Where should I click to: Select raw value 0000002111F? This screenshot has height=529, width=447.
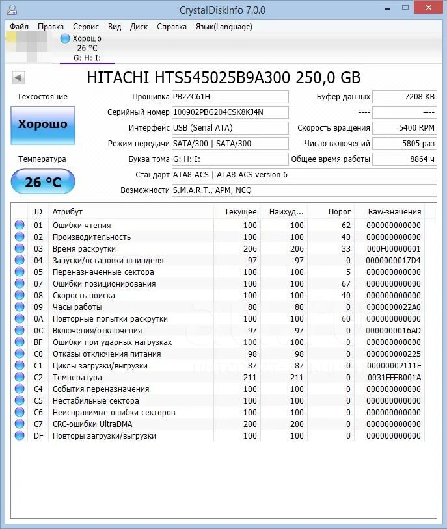[x=394, y=366]
